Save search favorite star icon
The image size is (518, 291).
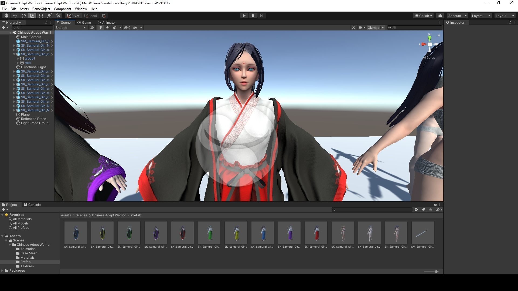tap(431, 210)
